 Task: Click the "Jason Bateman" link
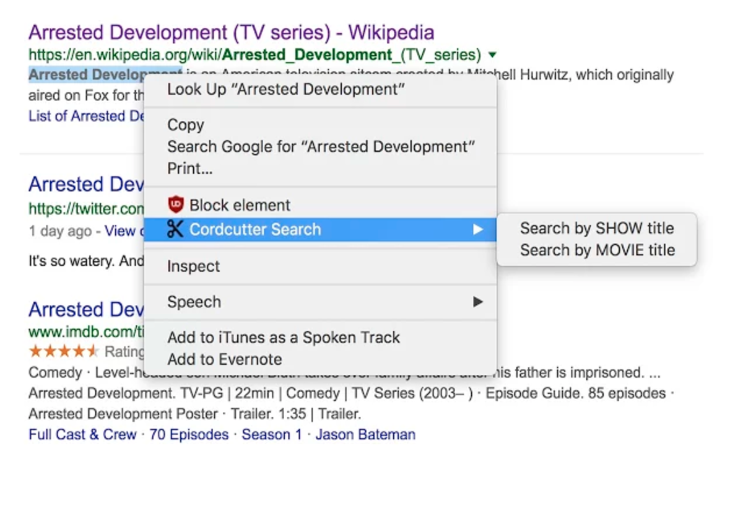(x=364, y=434)
